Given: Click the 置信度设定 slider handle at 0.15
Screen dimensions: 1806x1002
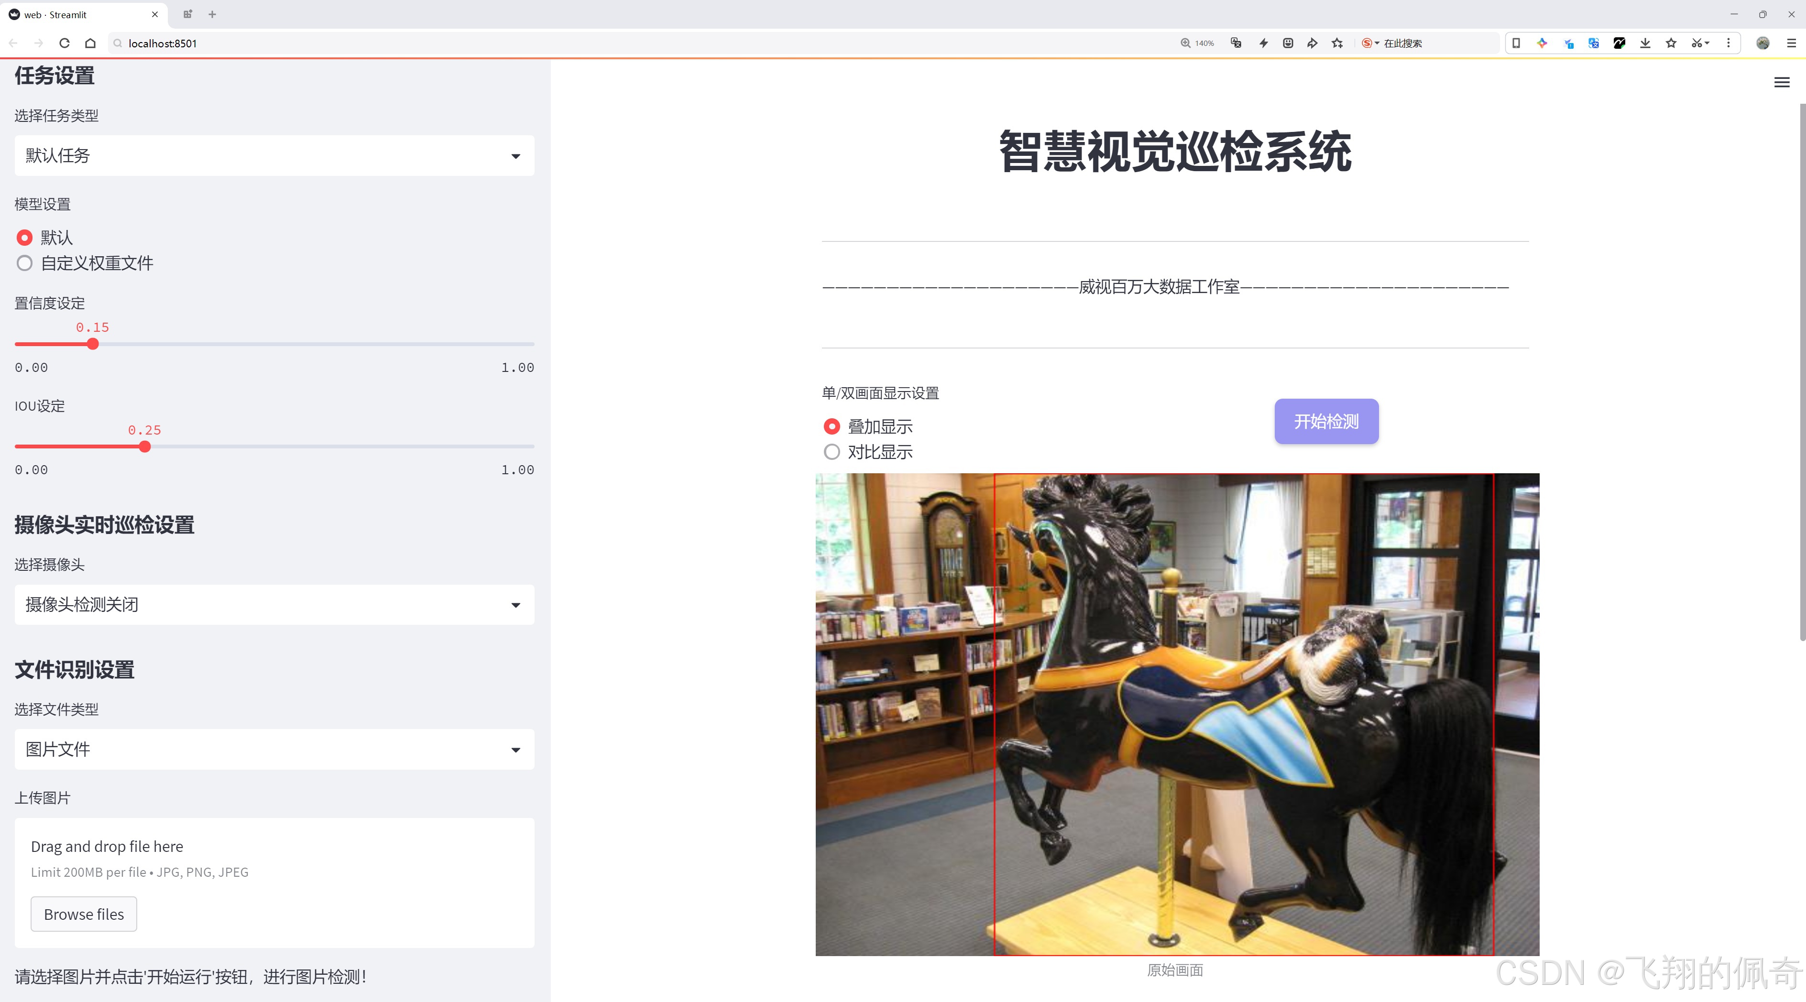Looking at the screenshot, I should (x=93, y=344).
